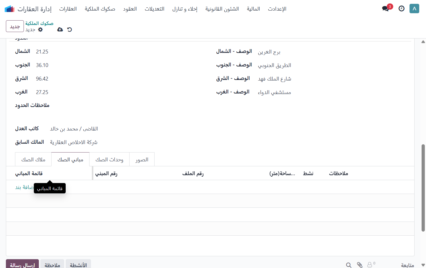Click the كاتب العدل field value
This screenshot has height=268, width=426.
point(74,129)
